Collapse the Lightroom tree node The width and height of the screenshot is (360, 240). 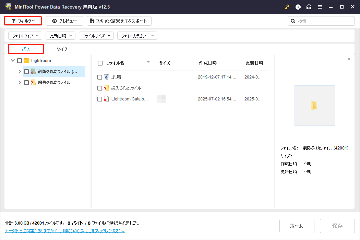coord(13,61)
